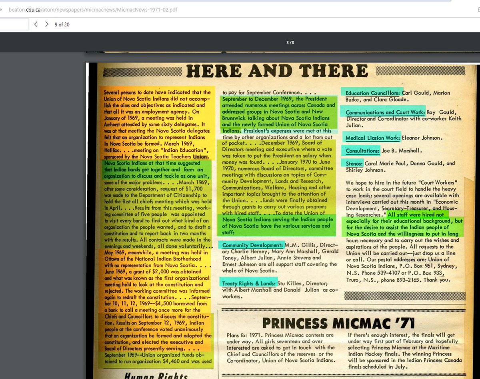Click the name 'Joe B. Marshall'
The width and height of the screenshot is (480, 379).
(x=401, y=151)
